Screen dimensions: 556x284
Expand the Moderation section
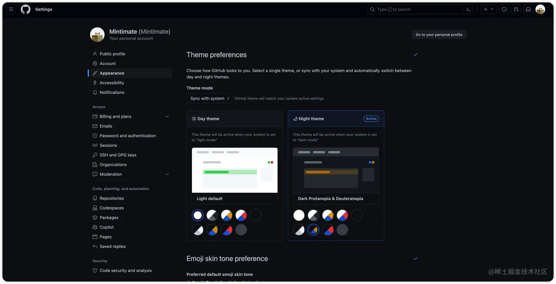coord(167,174)
